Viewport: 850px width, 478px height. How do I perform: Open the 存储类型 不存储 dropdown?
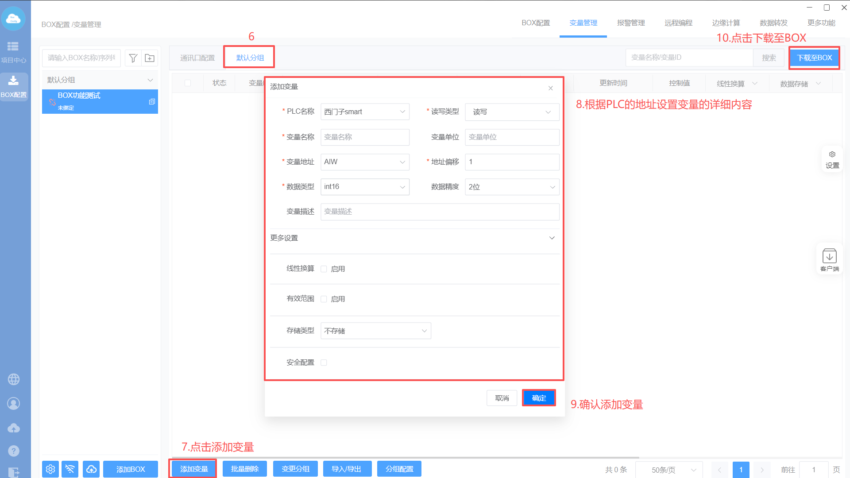375,331
